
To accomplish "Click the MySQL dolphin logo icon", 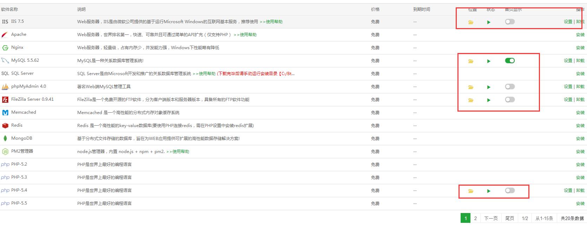I will (x=5, y=61).
